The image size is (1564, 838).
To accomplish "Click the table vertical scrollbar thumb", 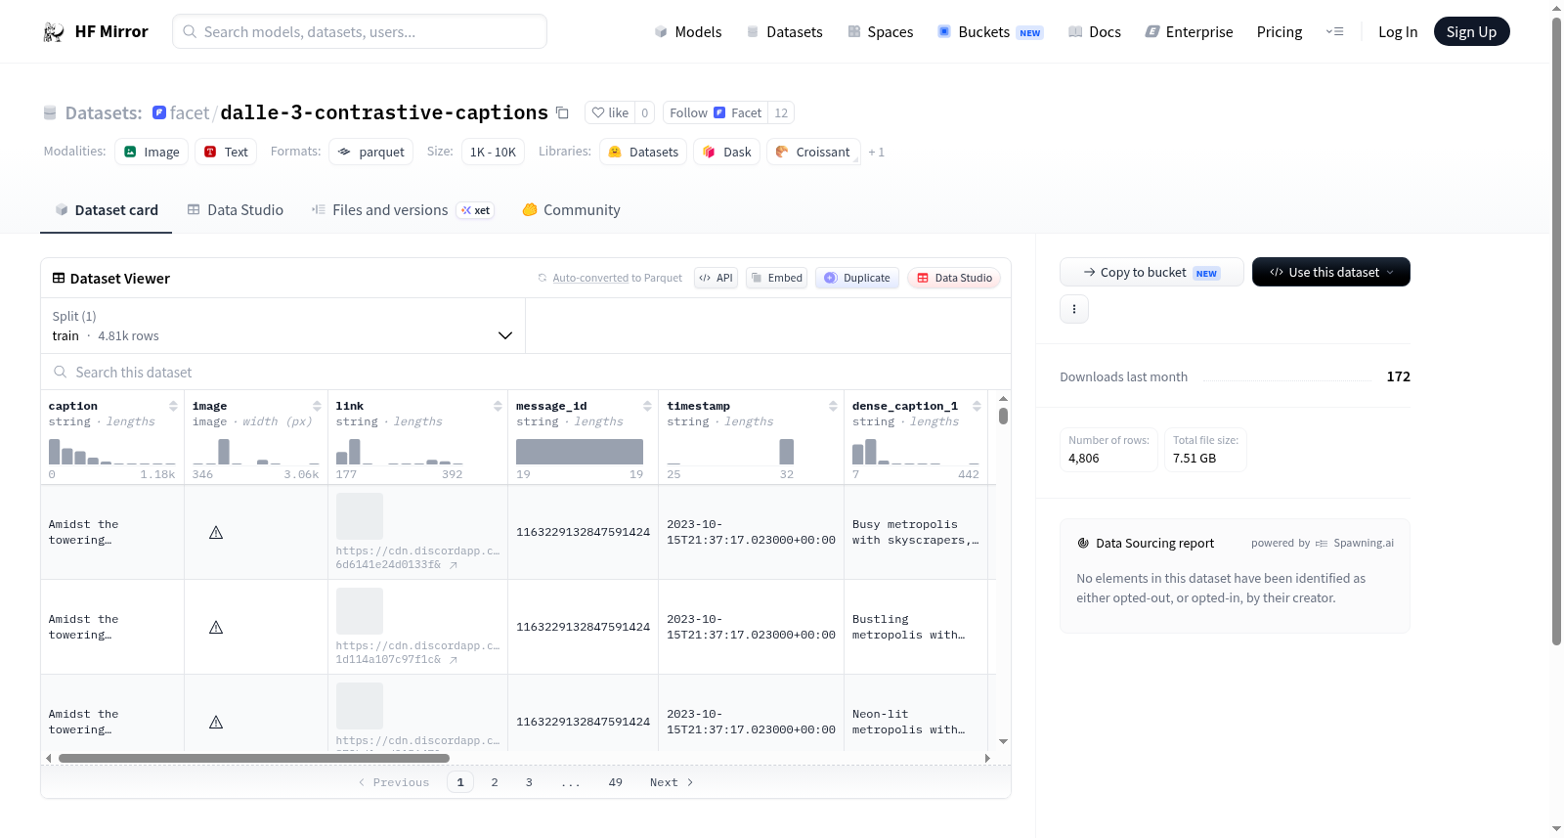I will tap(1003, 416).
